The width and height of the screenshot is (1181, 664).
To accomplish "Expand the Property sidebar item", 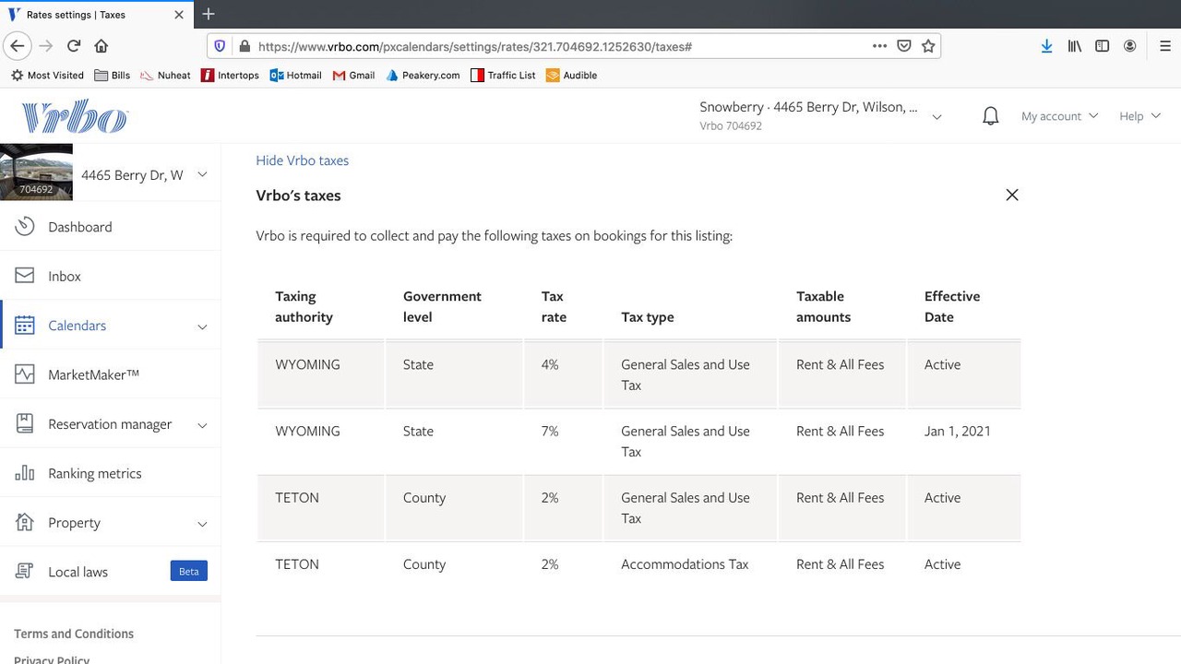I will pyautogui.click(x=202, y=524).
